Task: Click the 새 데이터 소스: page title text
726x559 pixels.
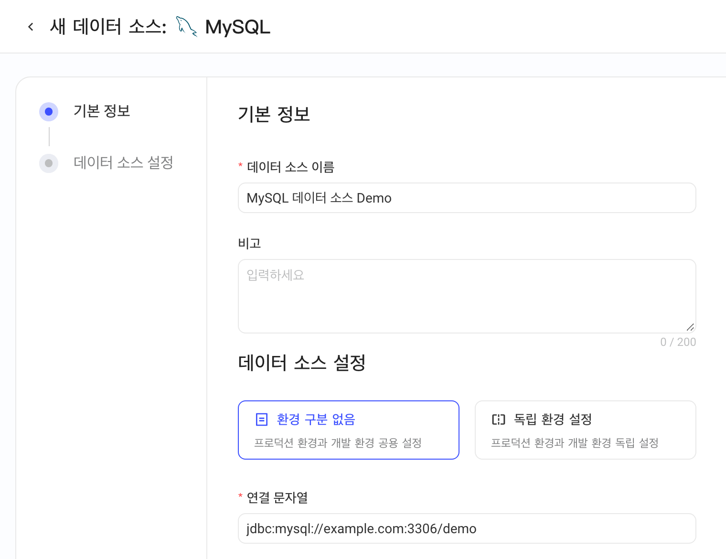Action: [108, 27]
